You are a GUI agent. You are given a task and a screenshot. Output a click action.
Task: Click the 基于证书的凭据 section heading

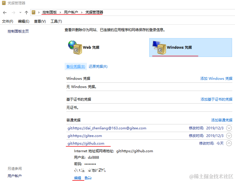79,99
